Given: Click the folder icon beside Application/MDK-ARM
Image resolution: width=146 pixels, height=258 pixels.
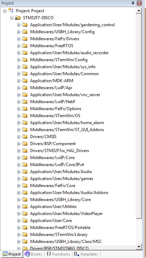Looking at the screenshot, I should point(25,81).
